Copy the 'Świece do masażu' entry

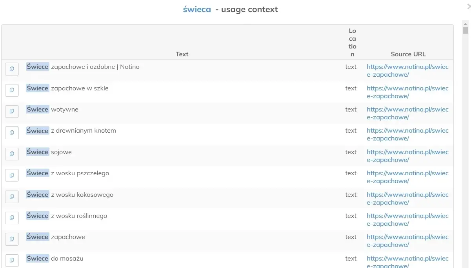click(x=12, y=260)
